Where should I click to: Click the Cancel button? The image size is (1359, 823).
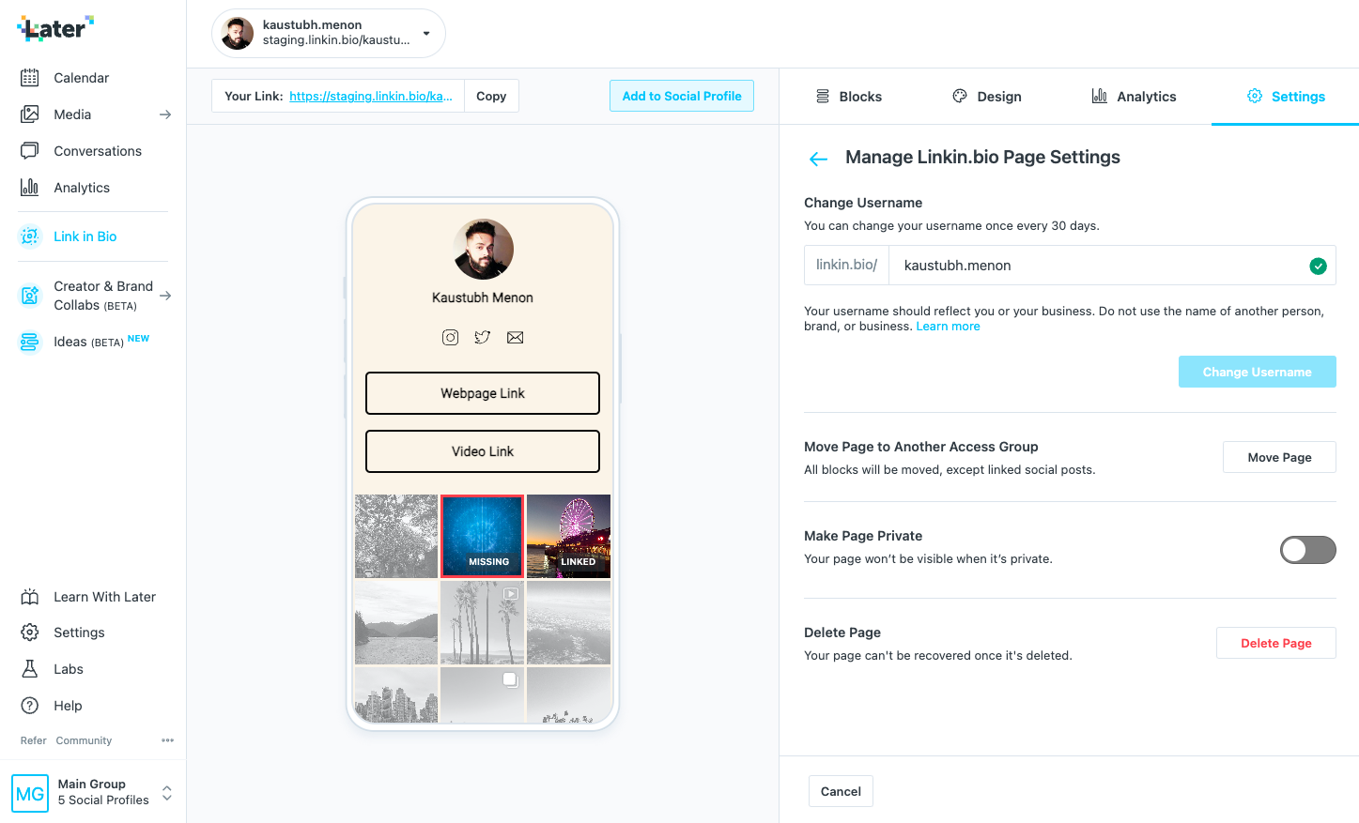(x=841, y=791)
